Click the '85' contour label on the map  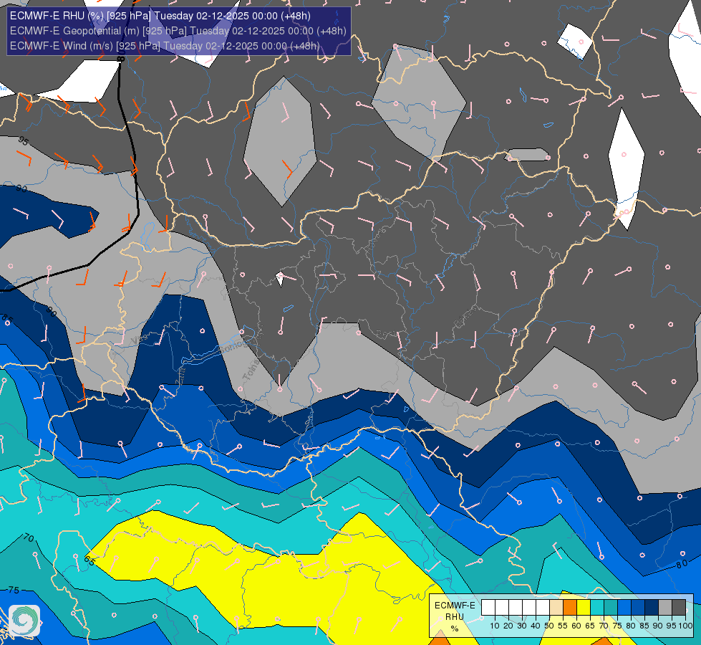click(8, 318)
